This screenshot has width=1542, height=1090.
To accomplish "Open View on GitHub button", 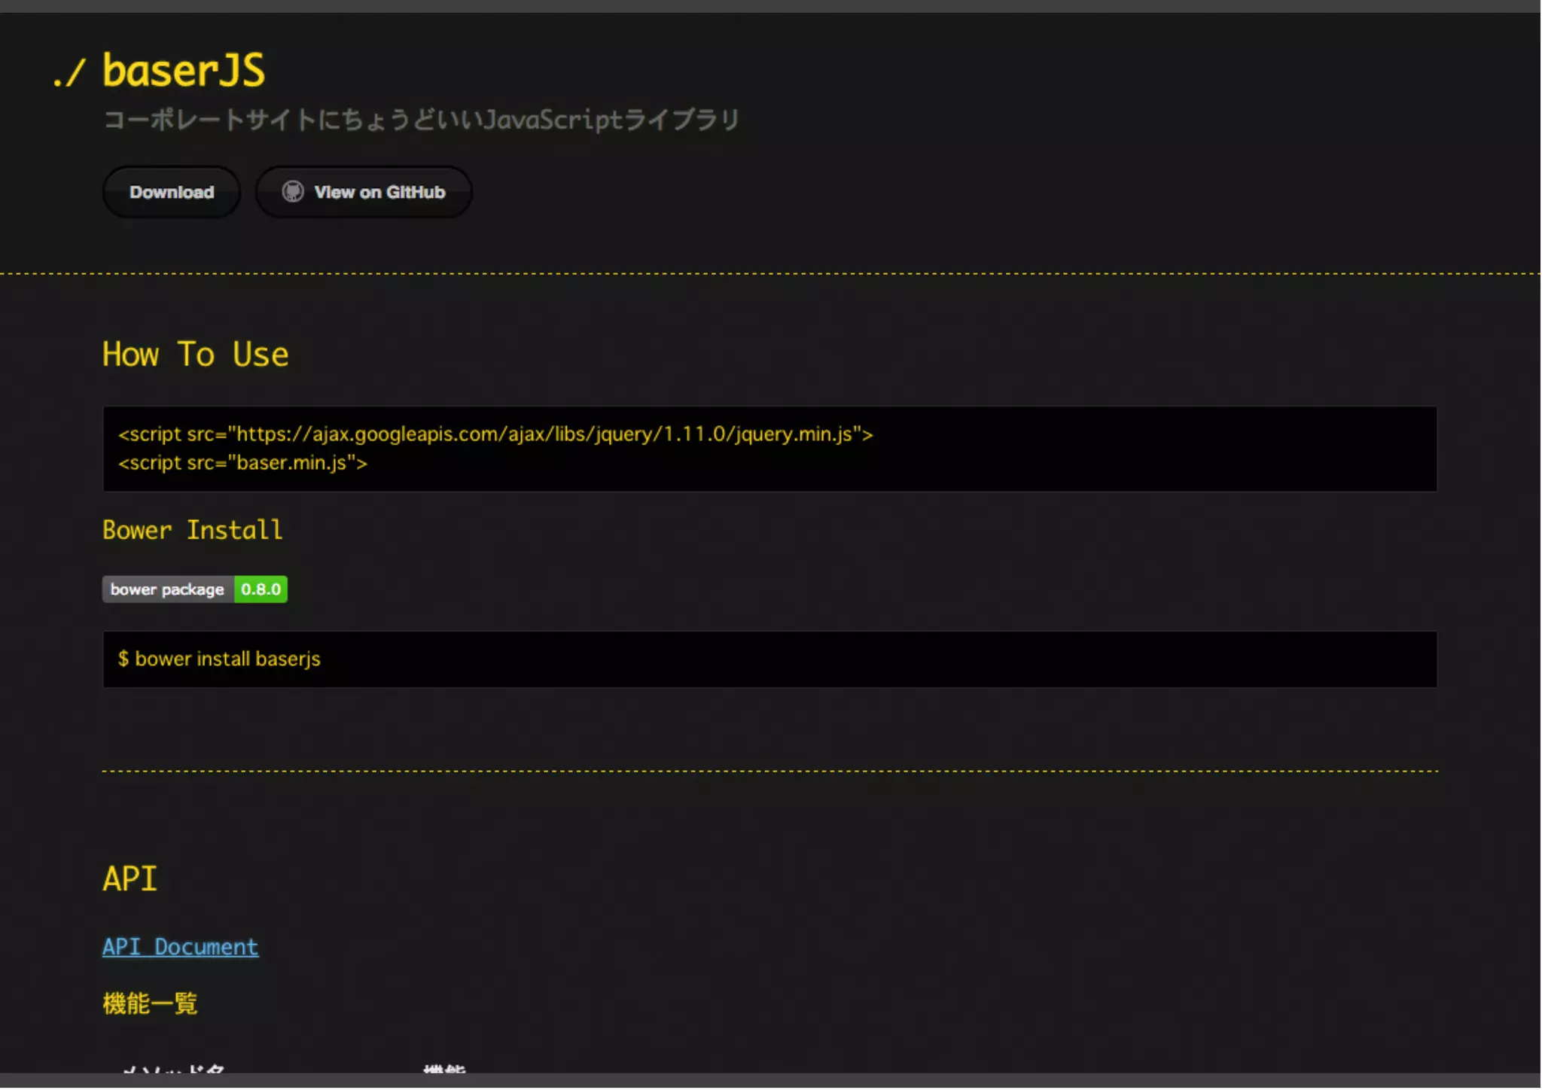I will (x=364, y=192).
